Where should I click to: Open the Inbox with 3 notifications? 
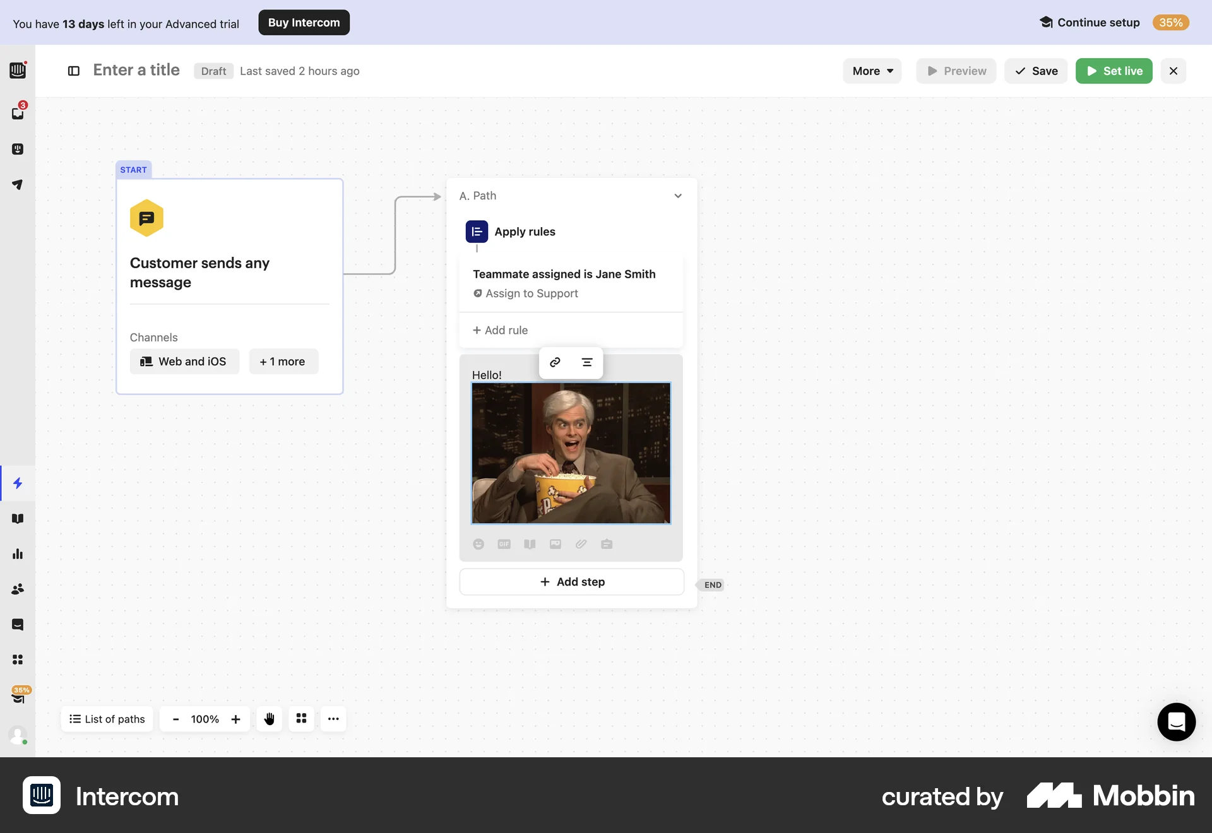(x=18, y=113)
